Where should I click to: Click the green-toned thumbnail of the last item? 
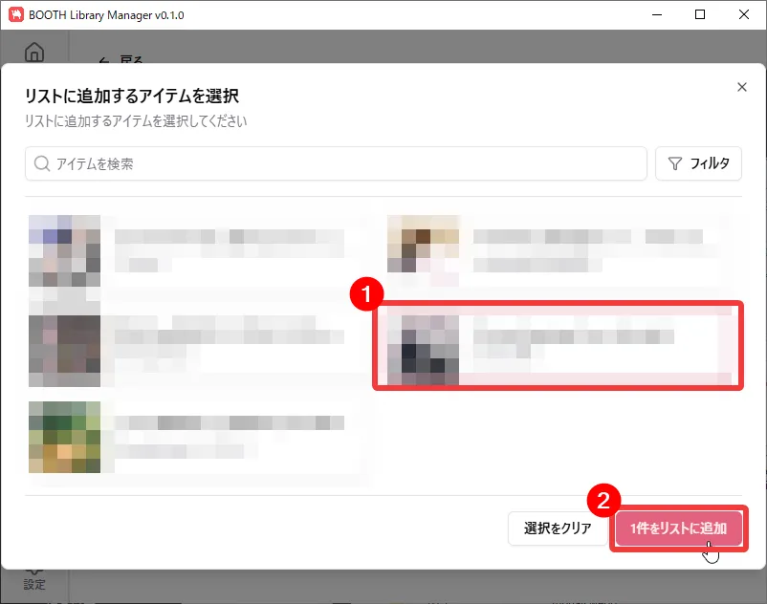(64, 437)
